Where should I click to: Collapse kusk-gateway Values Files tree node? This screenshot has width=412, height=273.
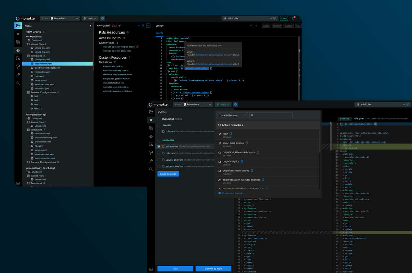click(x=28, y=44)
